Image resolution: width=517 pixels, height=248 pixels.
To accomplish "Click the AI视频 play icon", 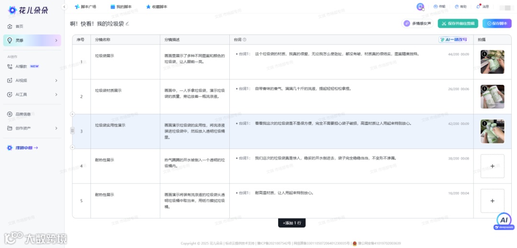I will coord(10,80).
